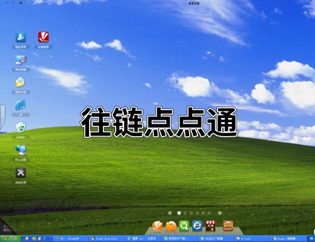Image resolution: width=315 pixels, height=242 pixels.
Task: Click the orange V icon in dock
Action: pyautogui.click(x=157, y=226)
